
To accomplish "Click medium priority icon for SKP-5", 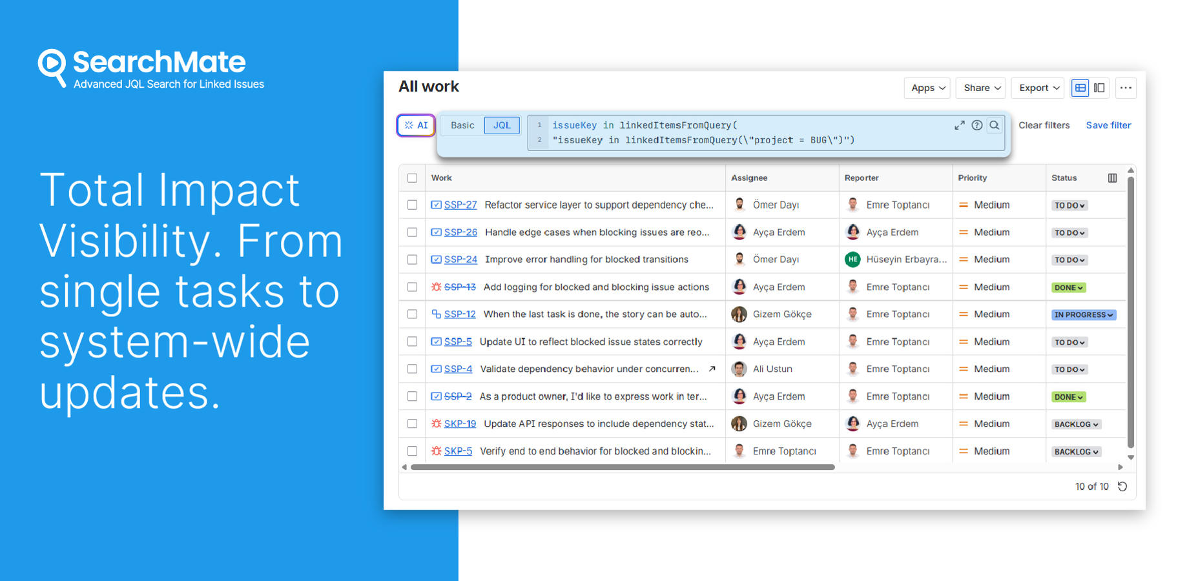I will click(x=964, y=451).
